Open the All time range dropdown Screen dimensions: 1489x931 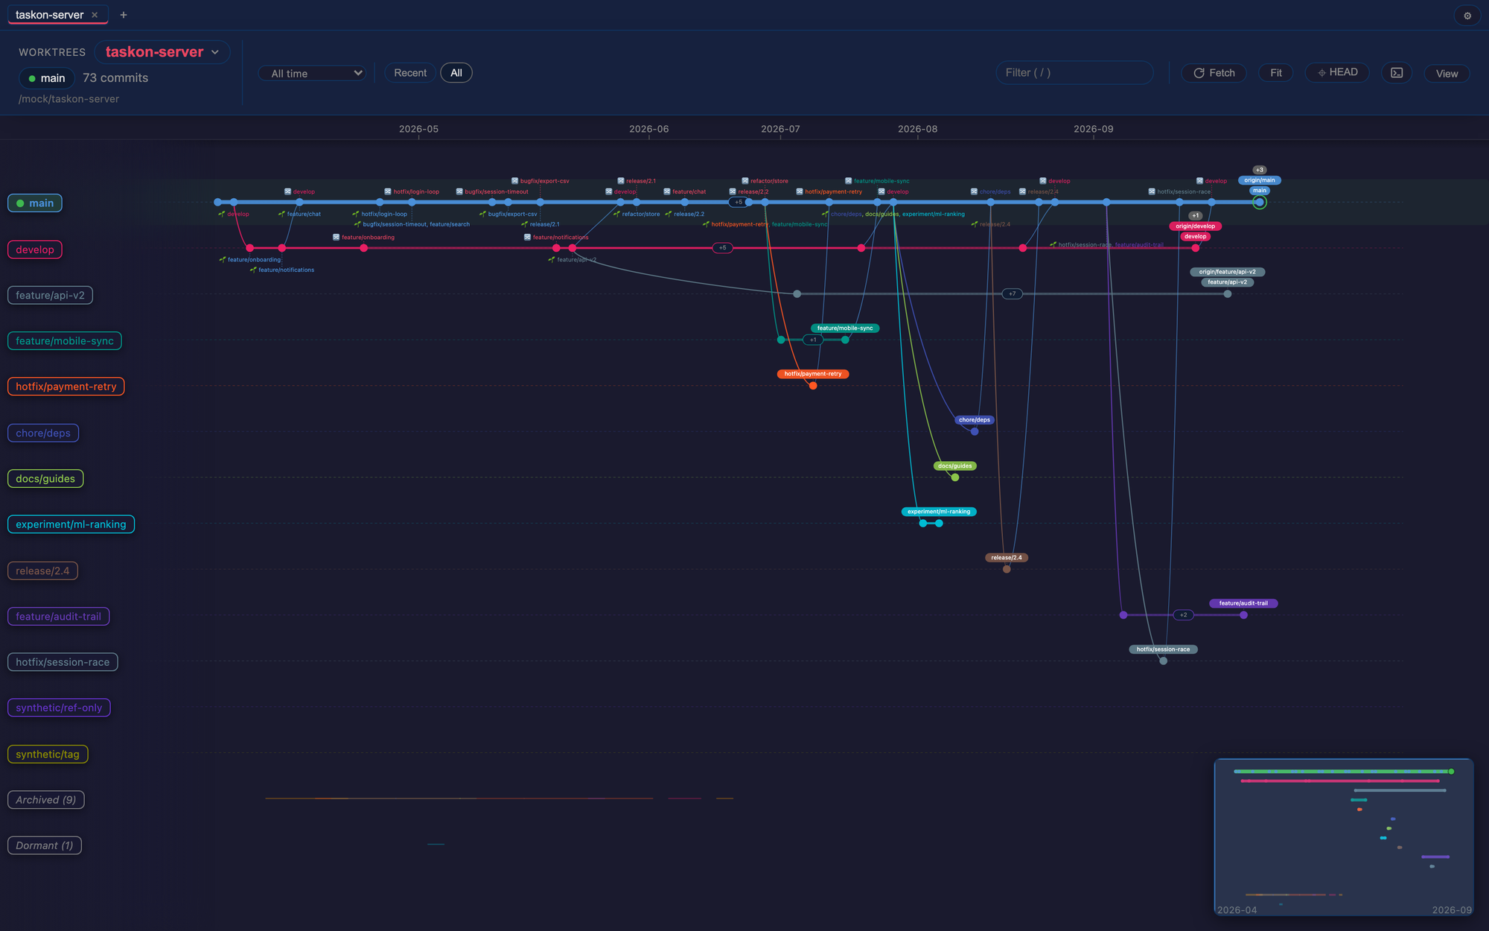[312, 73]
